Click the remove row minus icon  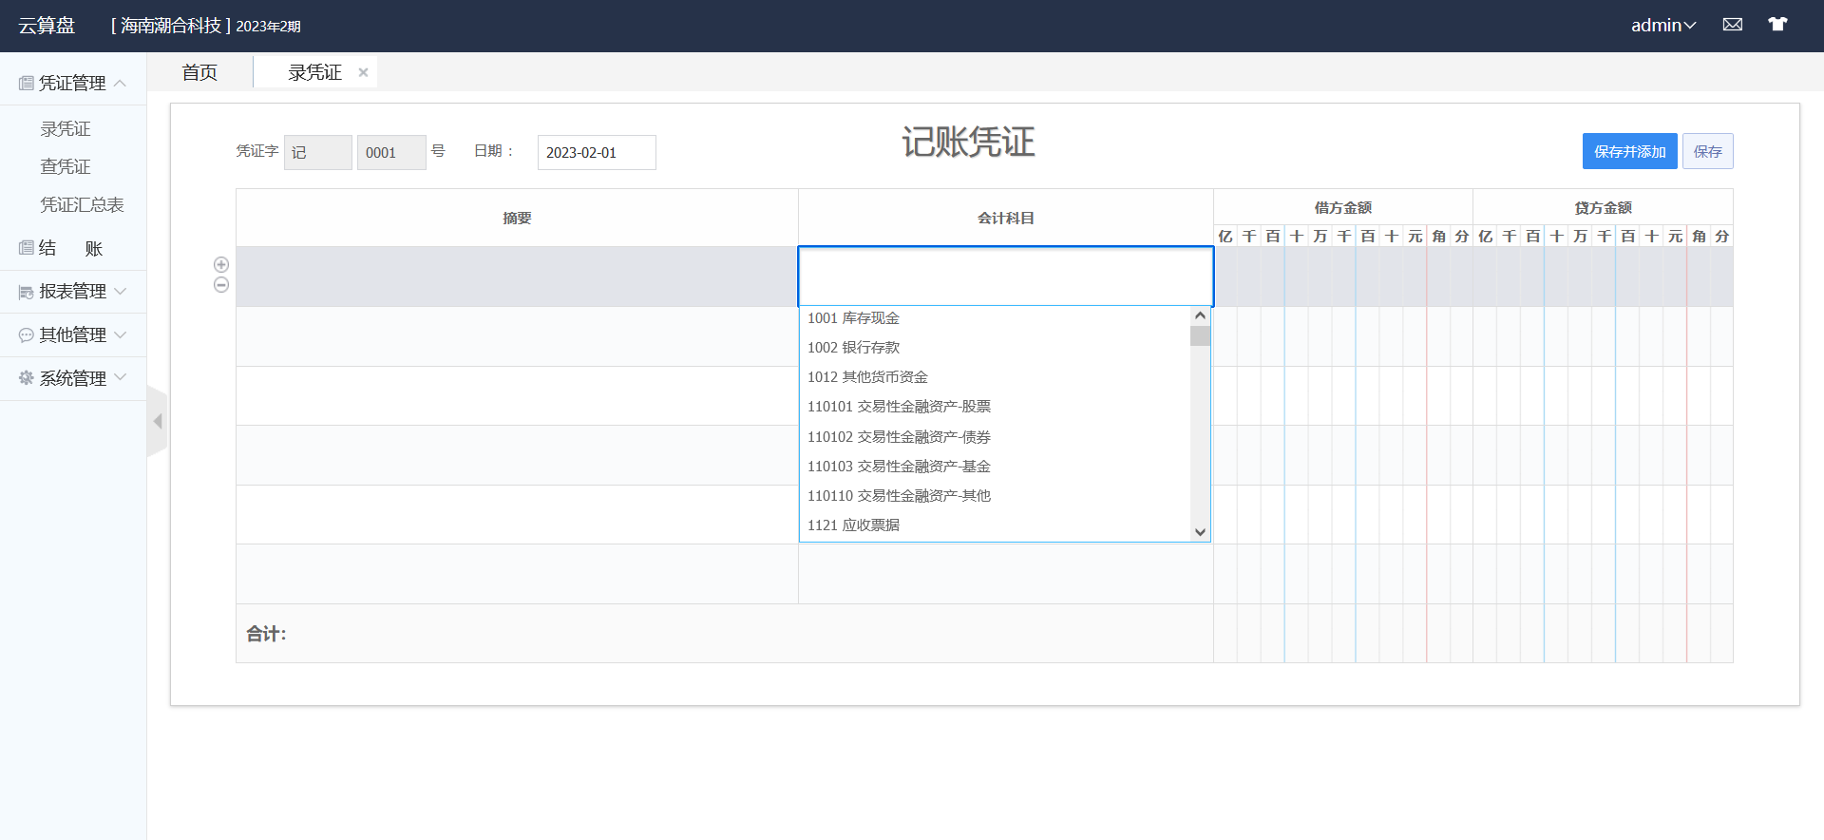(221, 285)
